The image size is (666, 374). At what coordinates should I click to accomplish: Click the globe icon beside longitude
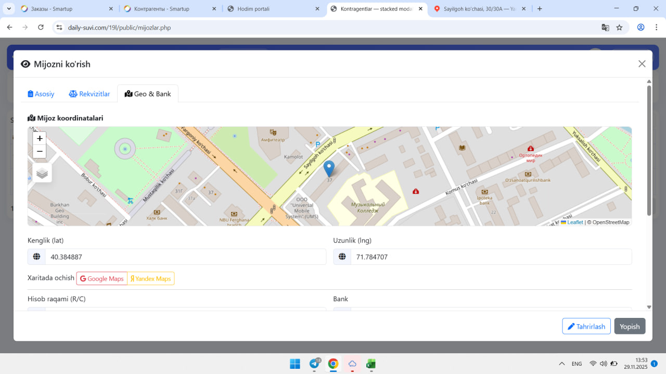click(x=342, y=257)
